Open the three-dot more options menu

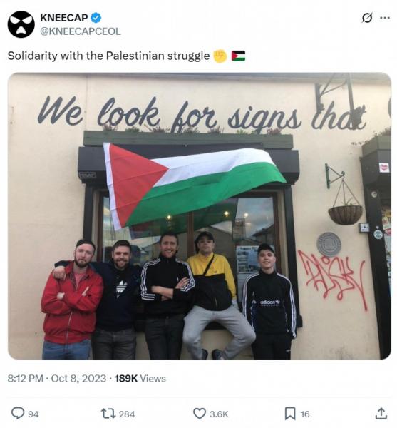385,18
